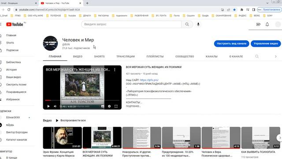Toggle subtitles in the video player

pyautogui.click(x=102, y=106)
